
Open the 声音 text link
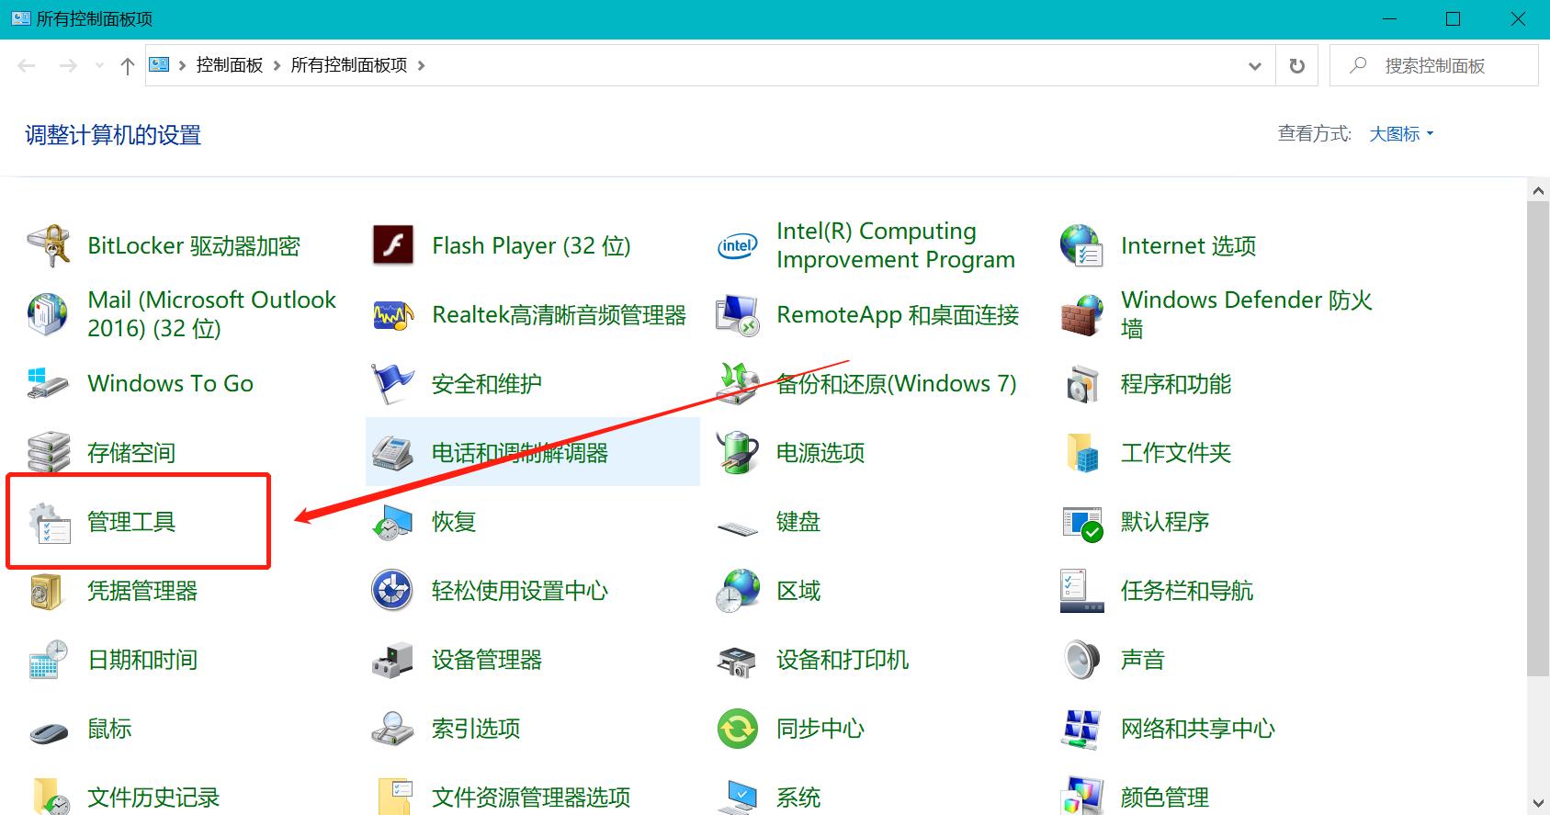1143,660
